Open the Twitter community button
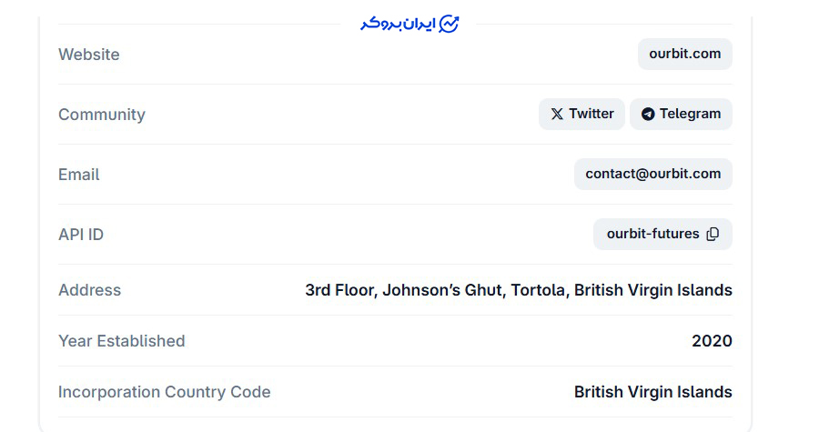The width and height of the screenshot is (819, 432). pyautogui.click(x=581, y=115)
